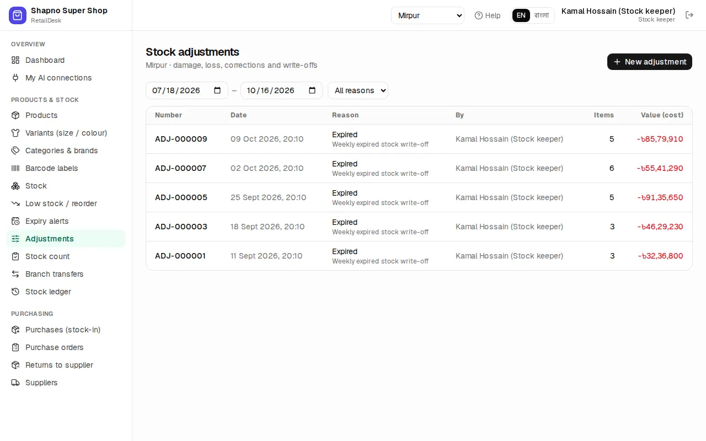
Task: Click the value -৳55,41,290
Action: click(660, 168)
